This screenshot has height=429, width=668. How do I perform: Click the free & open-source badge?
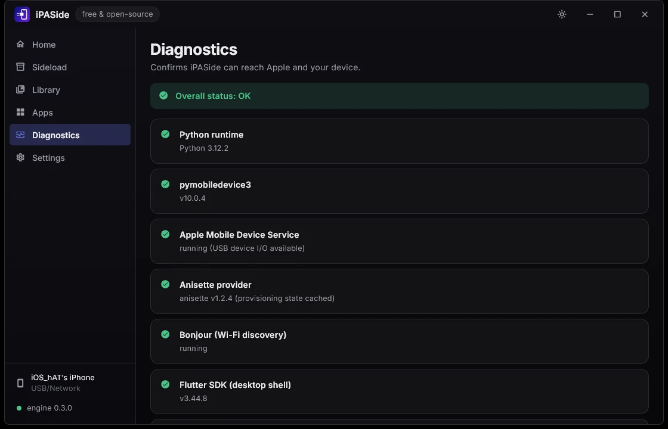point(117,14)
